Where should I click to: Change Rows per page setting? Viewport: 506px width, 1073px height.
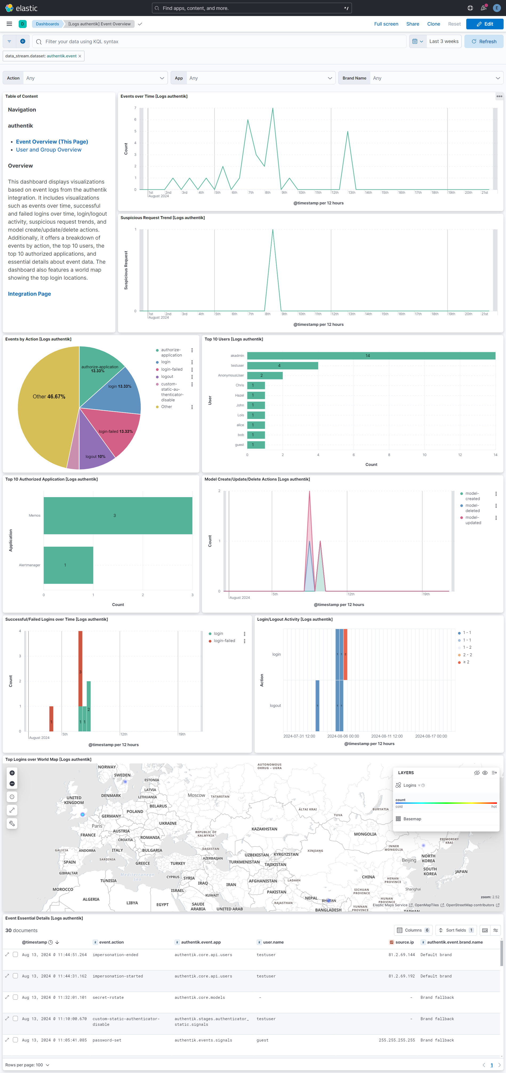pyautogui.click(x=27, y=1065)
